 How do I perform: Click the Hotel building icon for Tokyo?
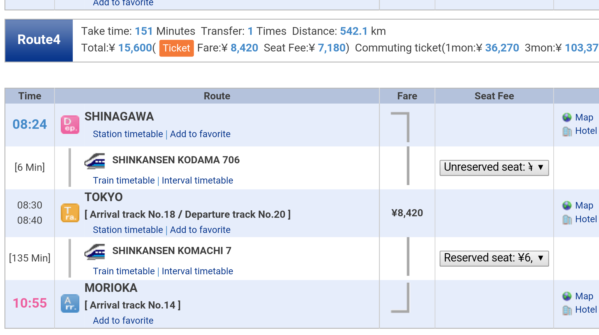pyautogui.click(x=567, y=220)
